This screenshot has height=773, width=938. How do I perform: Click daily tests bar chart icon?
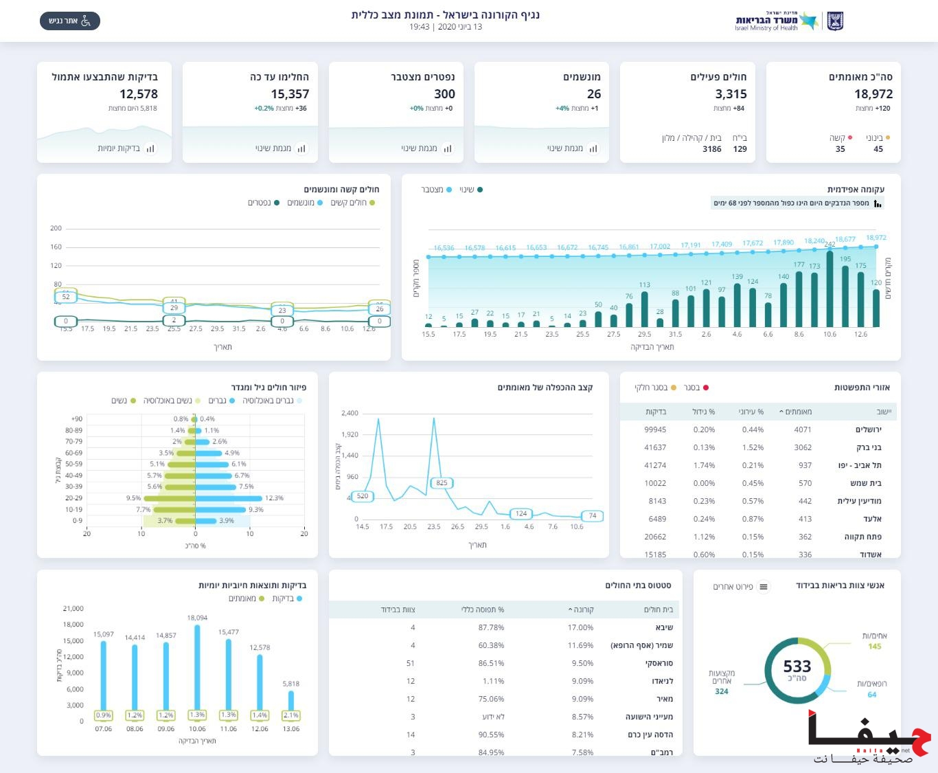[x=150, y=148]
